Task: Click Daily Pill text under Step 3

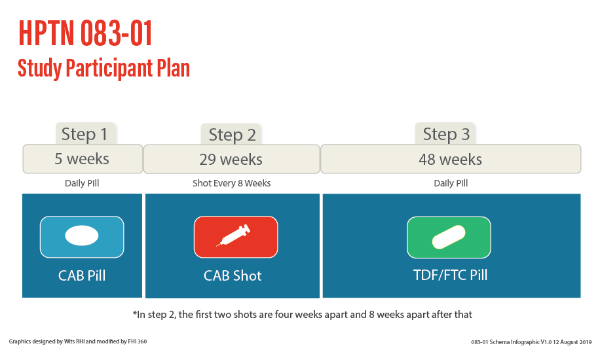Action: [x=451, y=183]
